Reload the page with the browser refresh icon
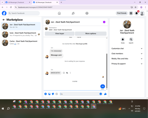The height and width of the screenshot is (118, 148). click(x=11, y=7)
